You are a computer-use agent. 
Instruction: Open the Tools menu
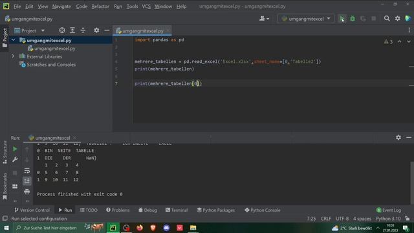click(x=132, y=6)
